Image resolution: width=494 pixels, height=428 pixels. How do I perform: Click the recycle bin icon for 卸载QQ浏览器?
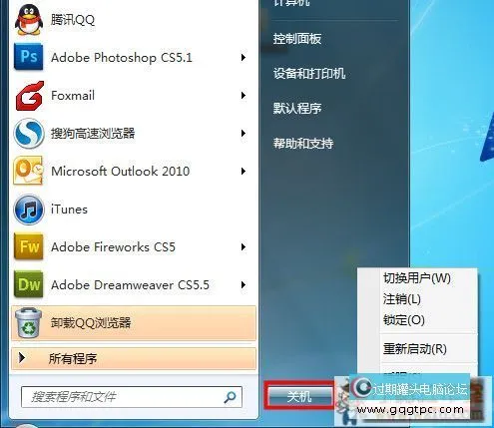point(29,322)
